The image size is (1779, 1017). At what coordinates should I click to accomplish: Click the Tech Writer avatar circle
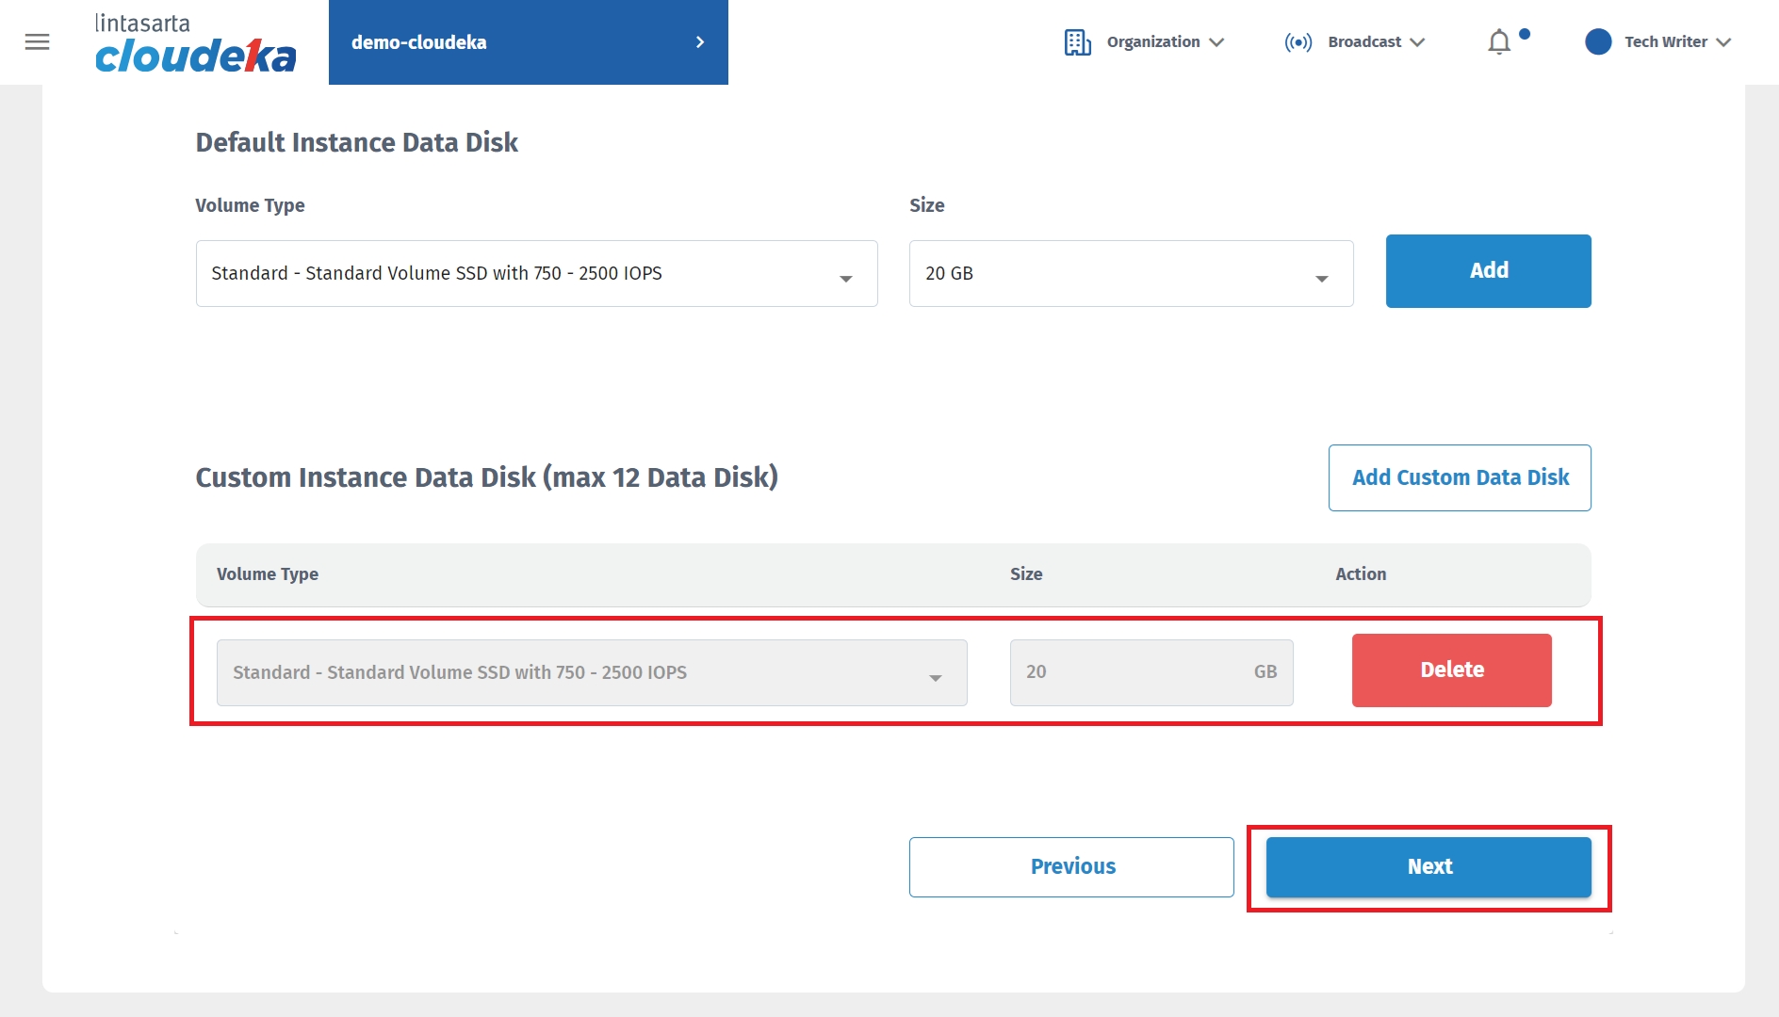pos(1598,42)
